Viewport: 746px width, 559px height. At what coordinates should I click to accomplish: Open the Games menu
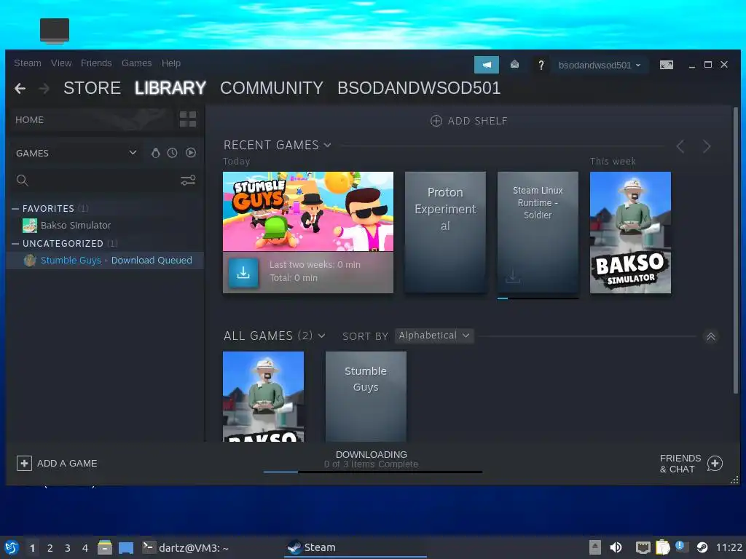136,63
